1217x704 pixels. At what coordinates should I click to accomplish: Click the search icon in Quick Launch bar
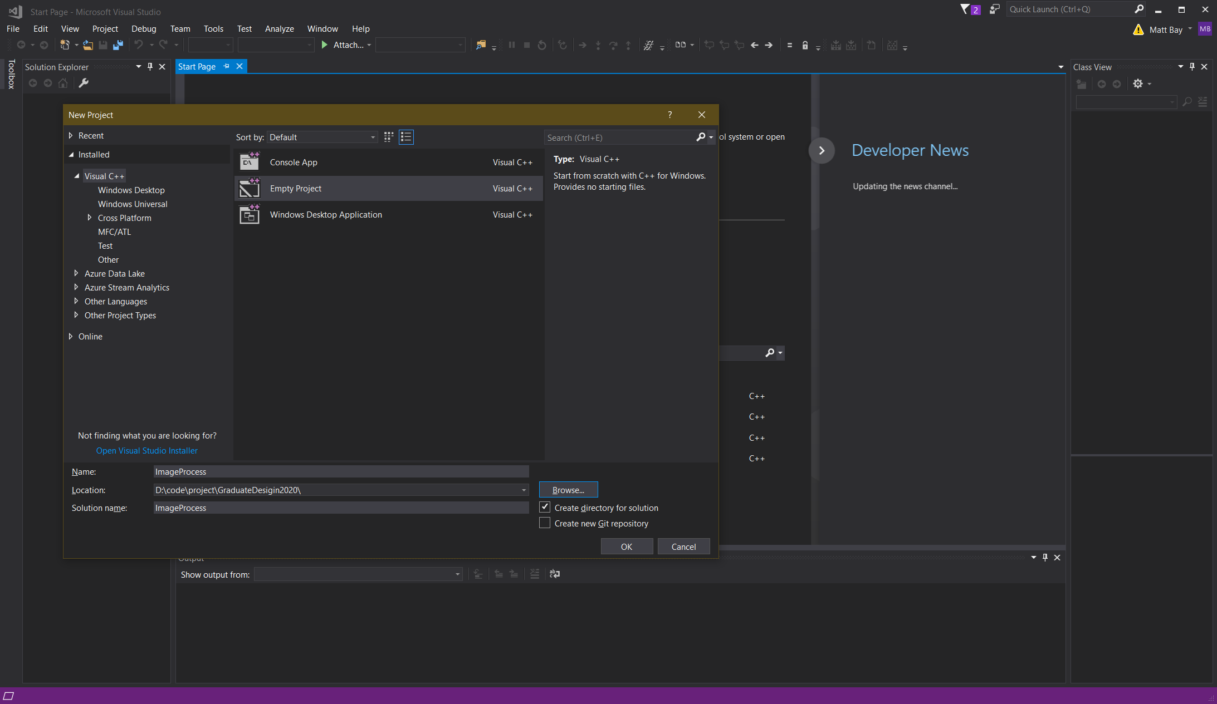pyautogui.click(x=1140, y=10)
